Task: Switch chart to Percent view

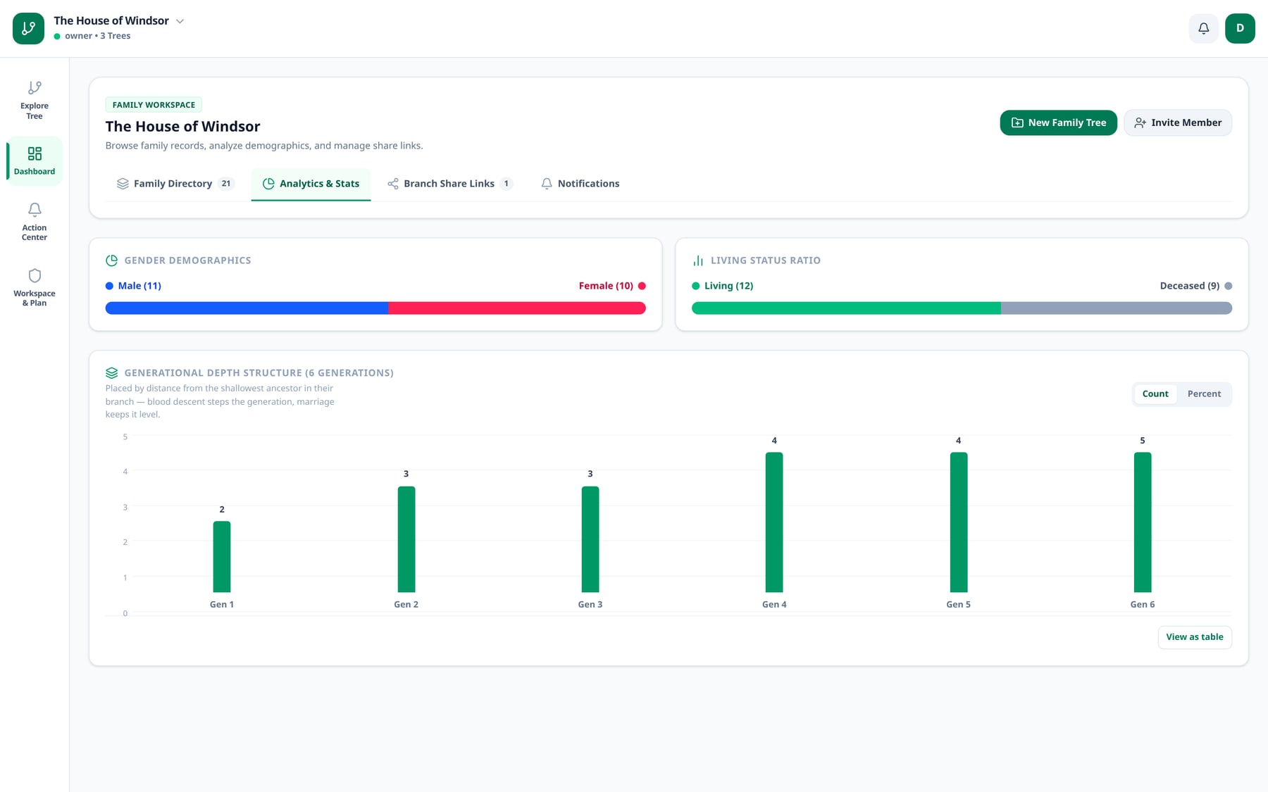Action: click(1204, 394)
